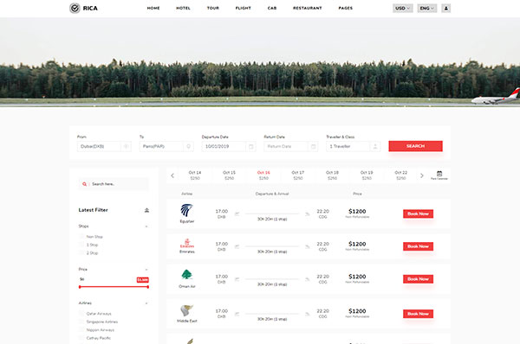Open the user account icon
The image size is (520, 344).
(446, 9)
